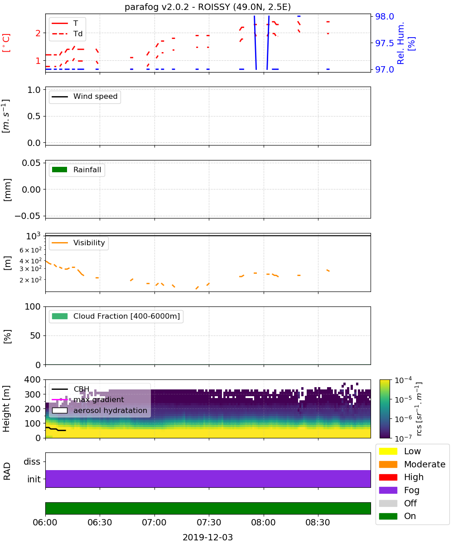Click the gray Off legend swatch
The width and height of the screenshot is (453, 544).
point(389,503)
